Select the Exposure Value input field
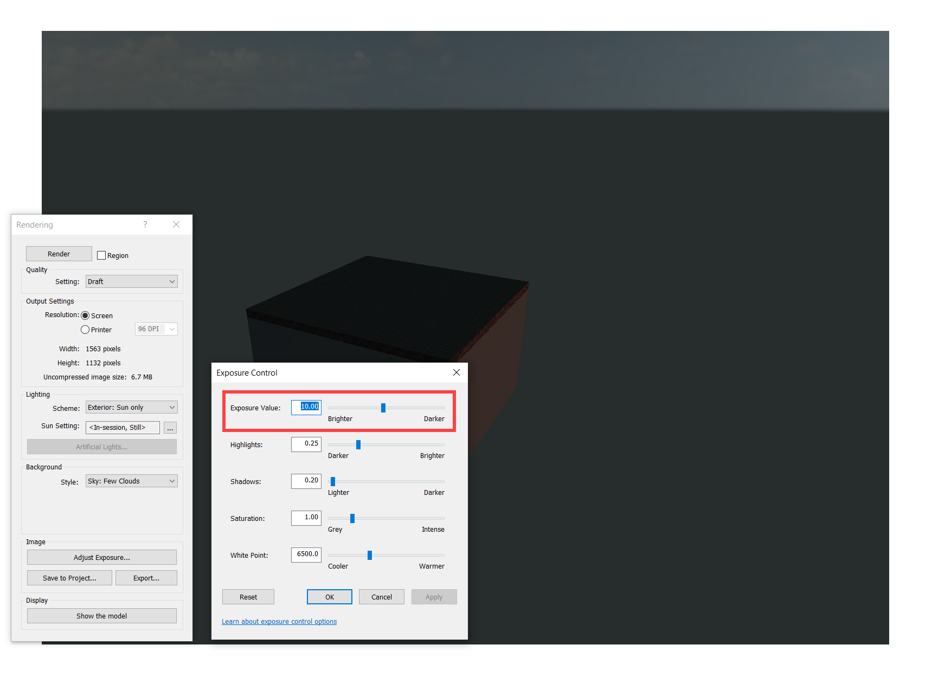Viewport: 932px width, 677px height. (306, 407)
